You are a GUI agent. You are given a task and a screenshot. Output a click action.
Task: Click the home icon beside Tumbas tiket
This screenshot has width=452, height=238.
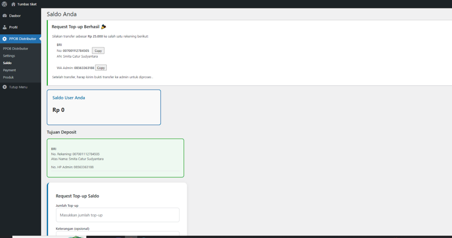click(x=13, y=4)
